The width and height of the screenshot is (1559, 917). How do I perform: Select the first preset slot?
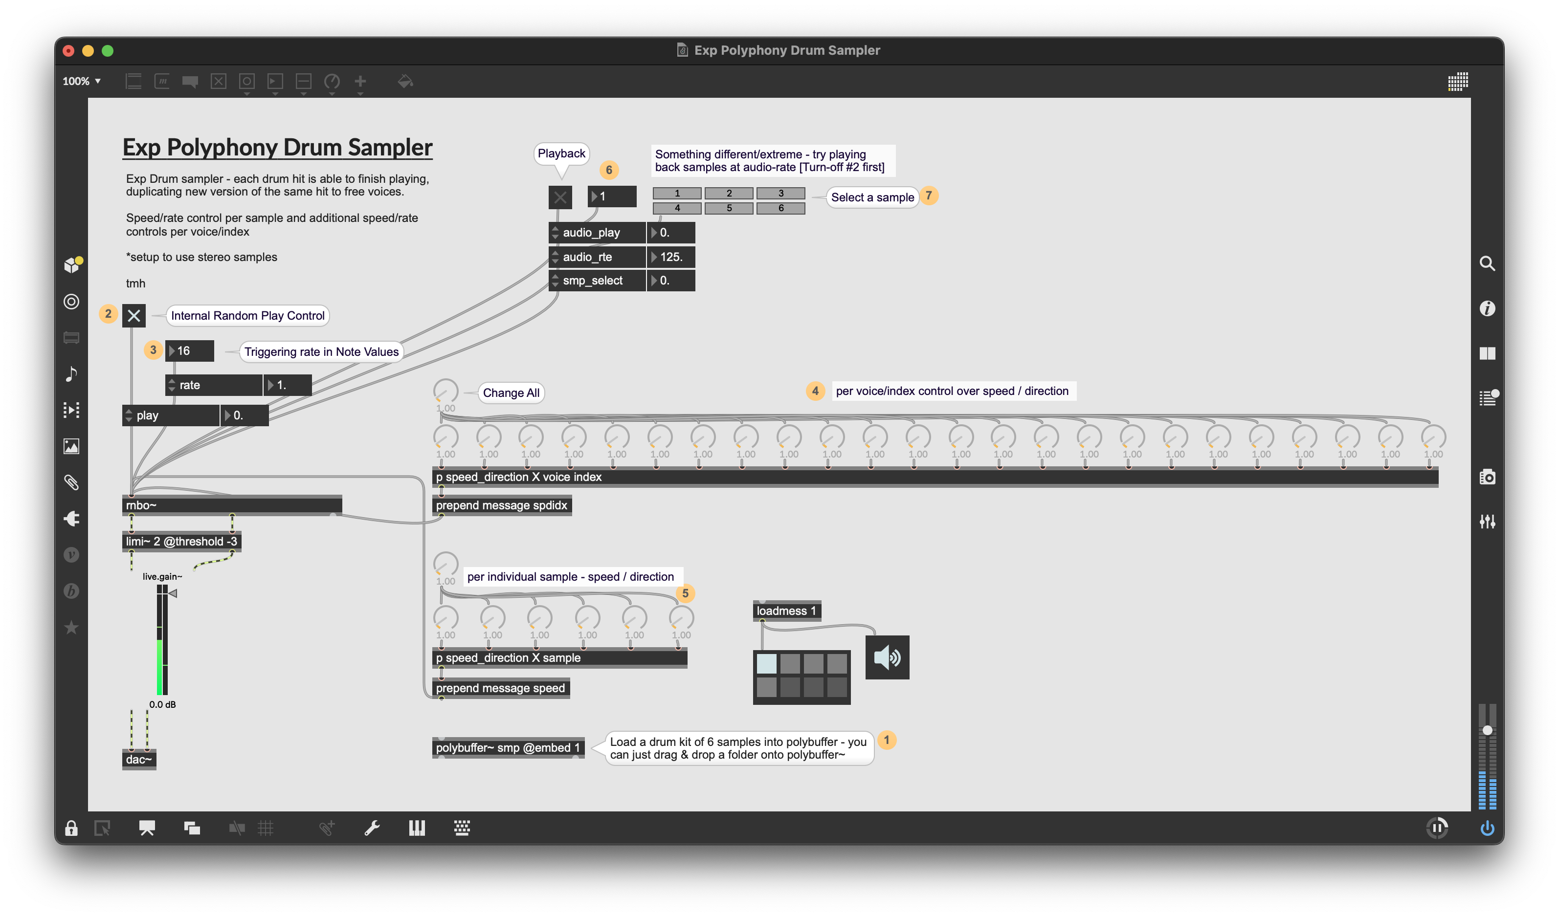point(766,663)
